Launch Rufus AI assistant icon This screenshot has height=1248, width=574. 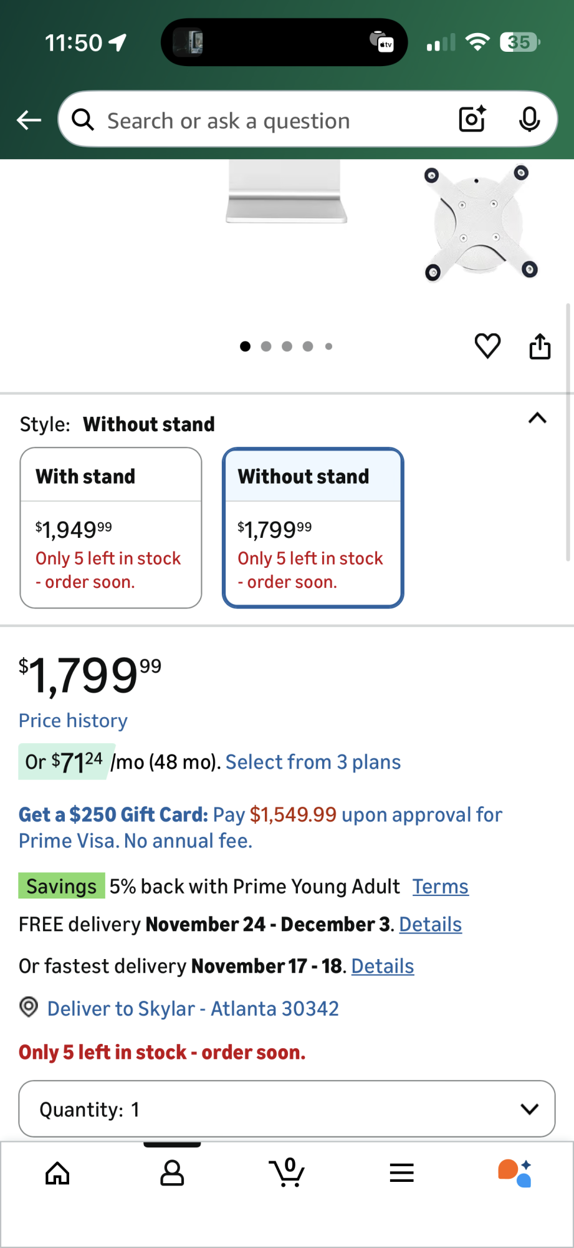(x=515, y=1173)
